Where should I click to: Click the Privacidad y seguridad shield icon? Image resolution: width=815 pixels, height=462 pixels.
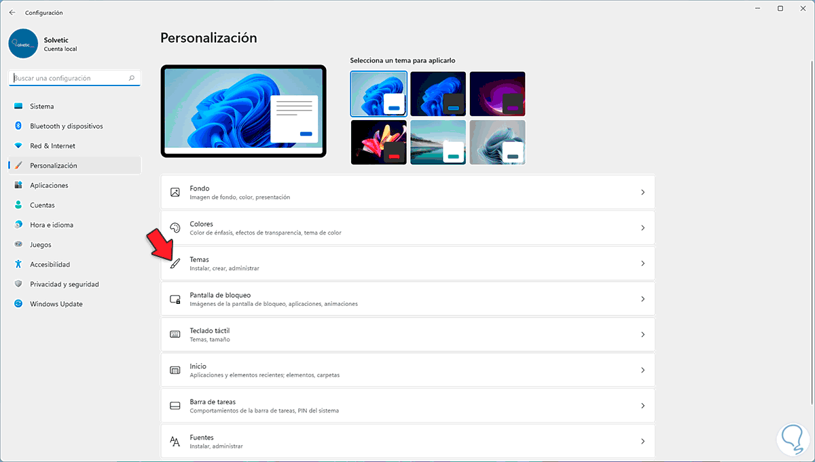pyautogui.click(x=18, y=284)
